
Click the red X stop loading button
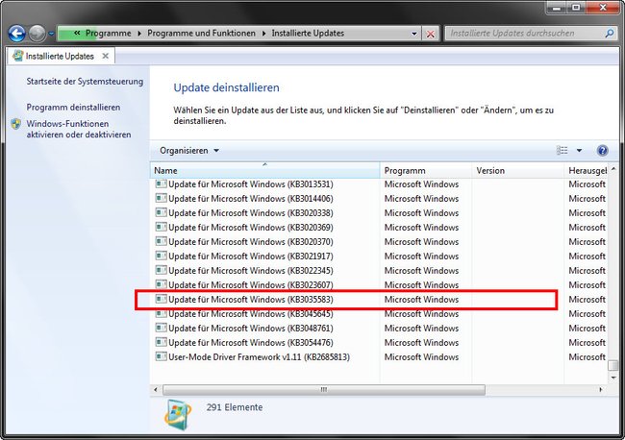[x=431, y=34]
